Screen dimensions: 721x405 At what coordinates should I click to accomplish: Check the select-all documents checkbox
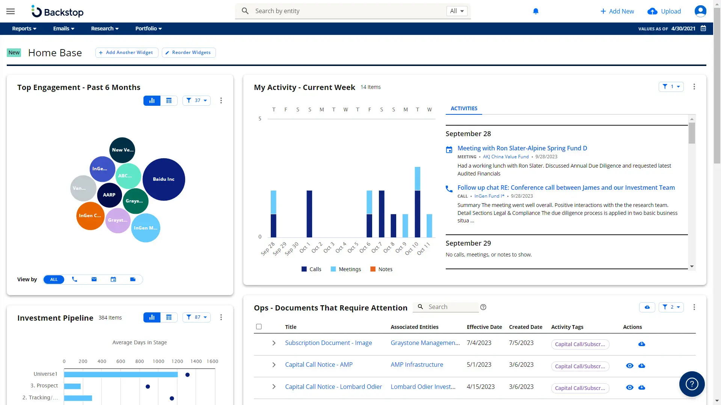(x=259, y=327)
